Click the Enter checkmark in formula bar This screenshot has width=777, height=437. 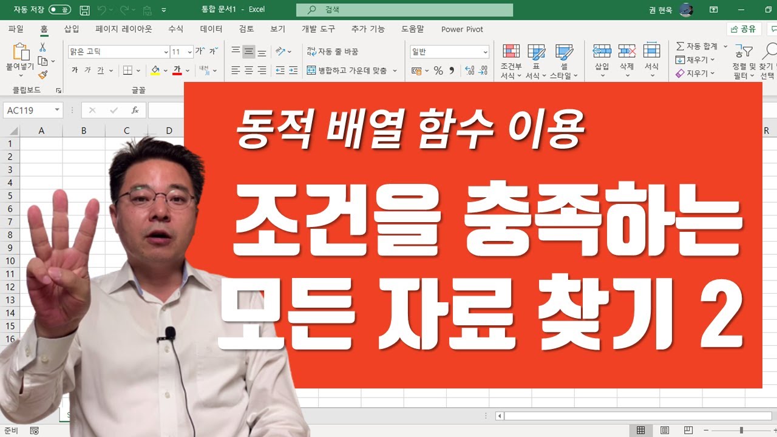click(x=114, y=110)
